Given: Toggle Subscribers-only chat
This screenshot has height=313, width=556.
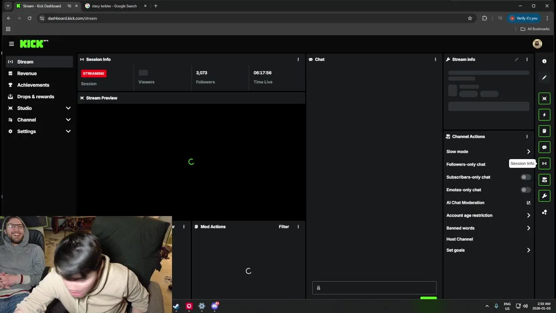Looking at the screenshot, I should [526, 177].
